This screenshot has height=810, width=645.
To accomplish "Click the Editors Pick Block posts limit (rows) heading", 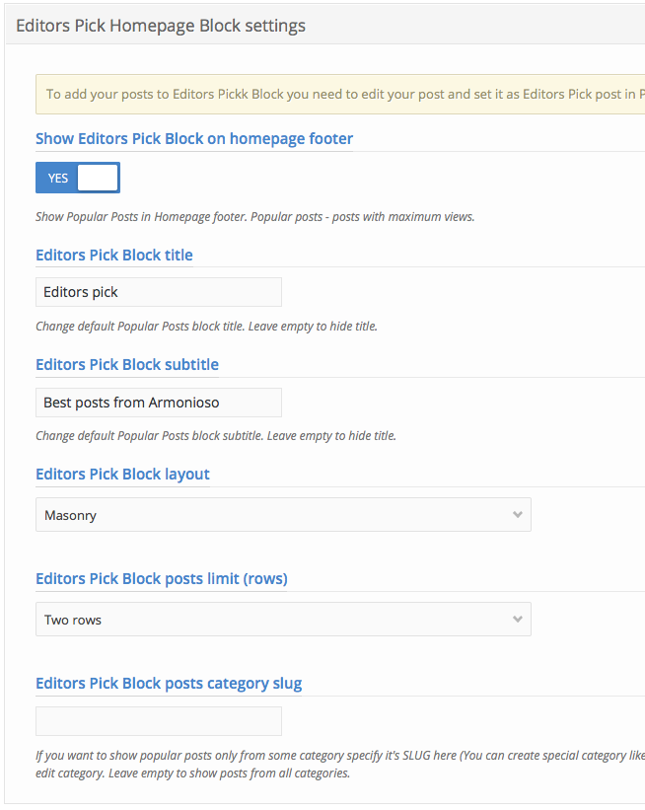I will (162, 578).
